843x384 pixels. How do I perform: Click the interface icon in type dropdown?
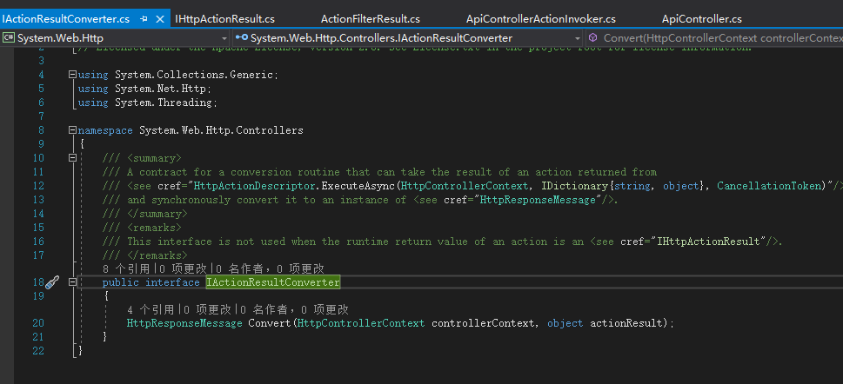coord(242,38)
